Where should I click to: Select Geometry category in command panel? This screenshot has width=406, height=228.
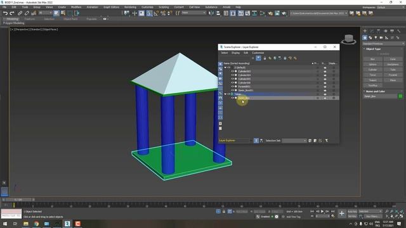click(x=365, y=38)
